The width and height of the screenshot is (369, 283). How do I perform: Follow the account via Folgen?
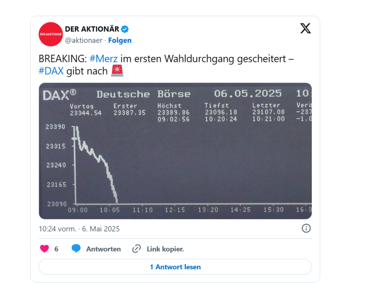(120, 40)
